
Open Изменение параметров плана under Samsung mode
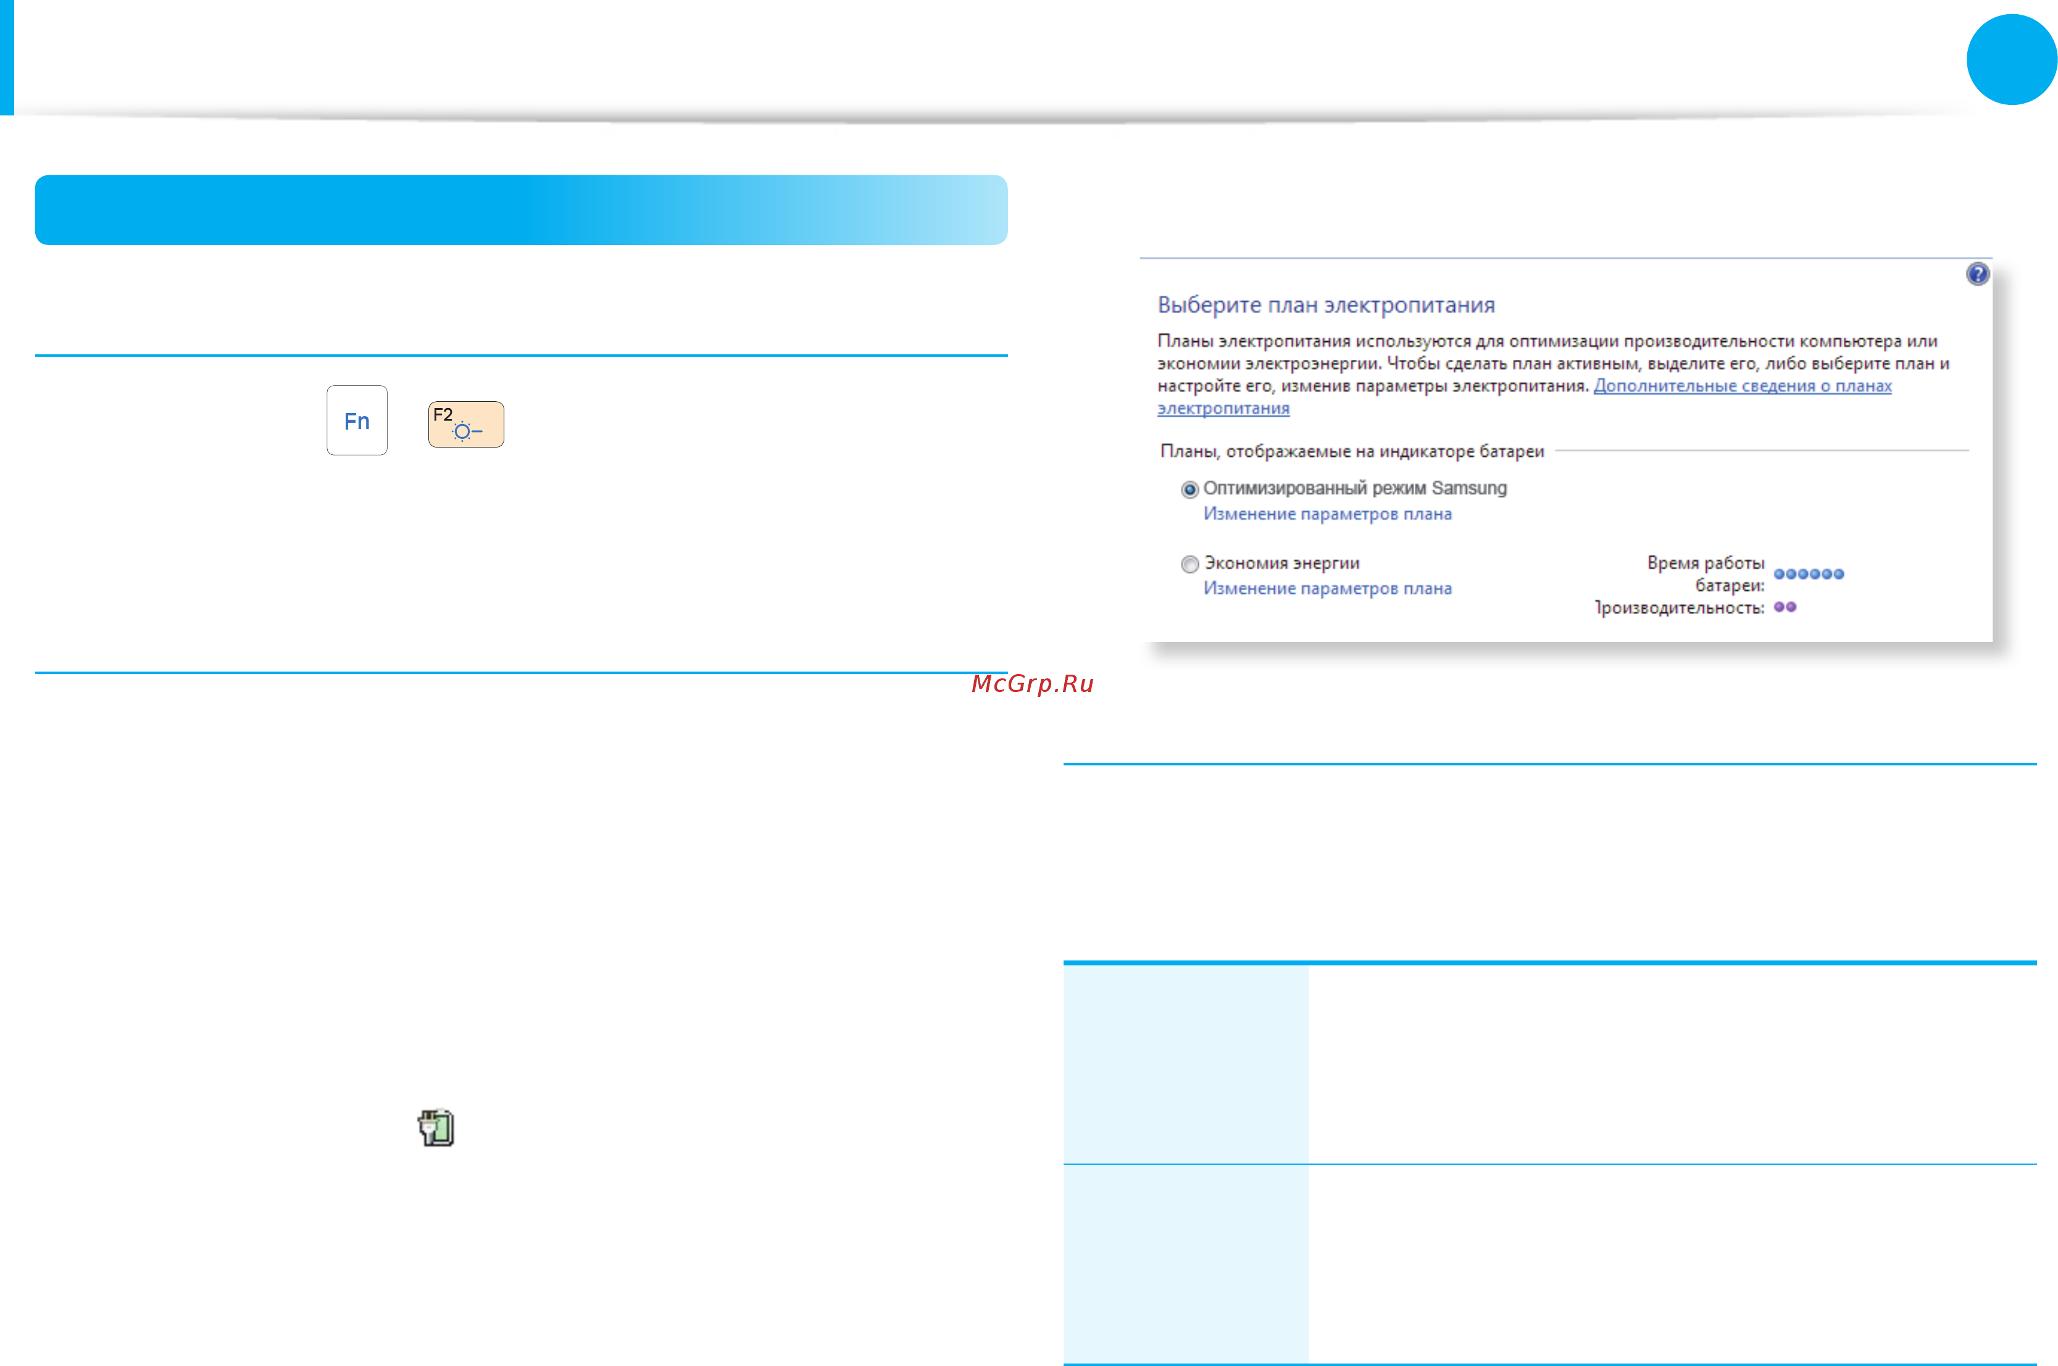click(x=1327, y=514)
